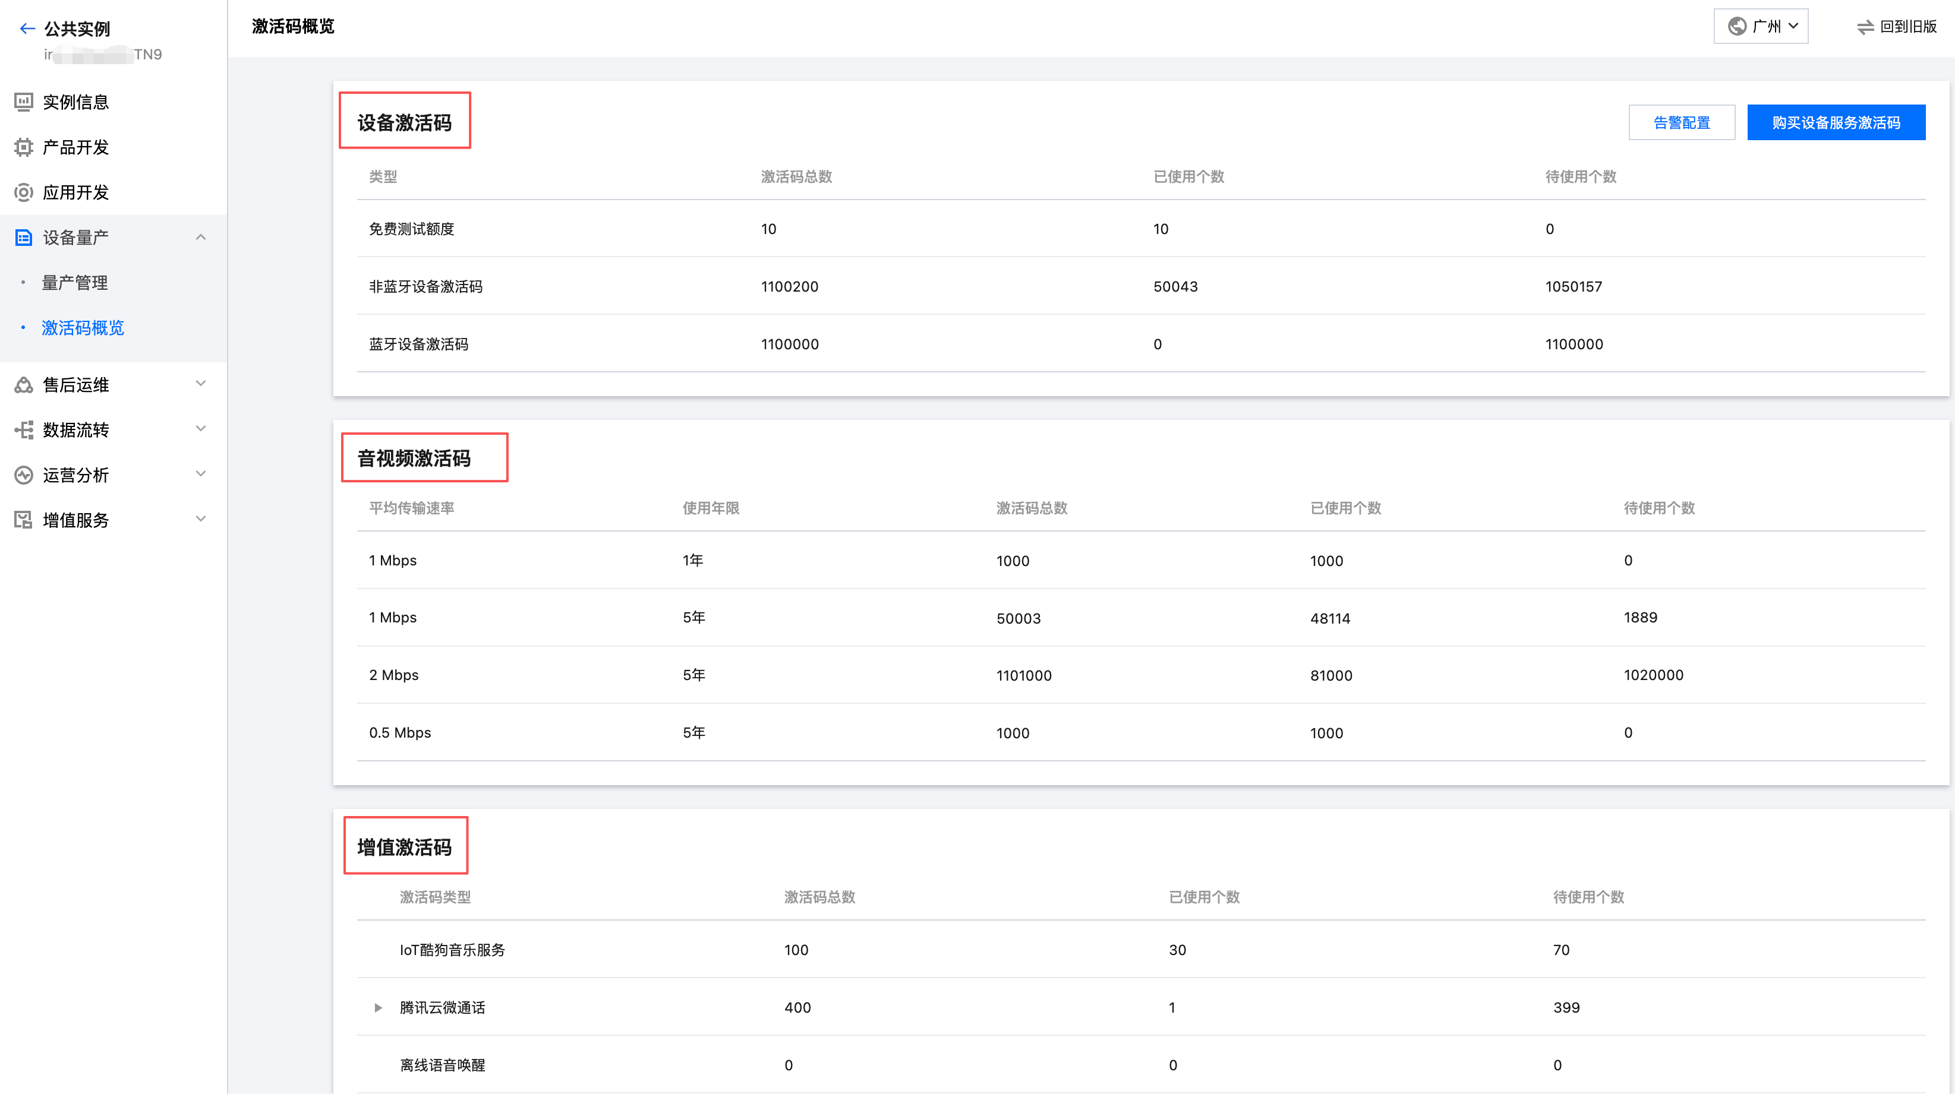Image resolution: width=1955 pixels, height=1094 pixels.
Task: Expand the 腾讯云微通话 row triangle
Action: (x=378, y=1007)
